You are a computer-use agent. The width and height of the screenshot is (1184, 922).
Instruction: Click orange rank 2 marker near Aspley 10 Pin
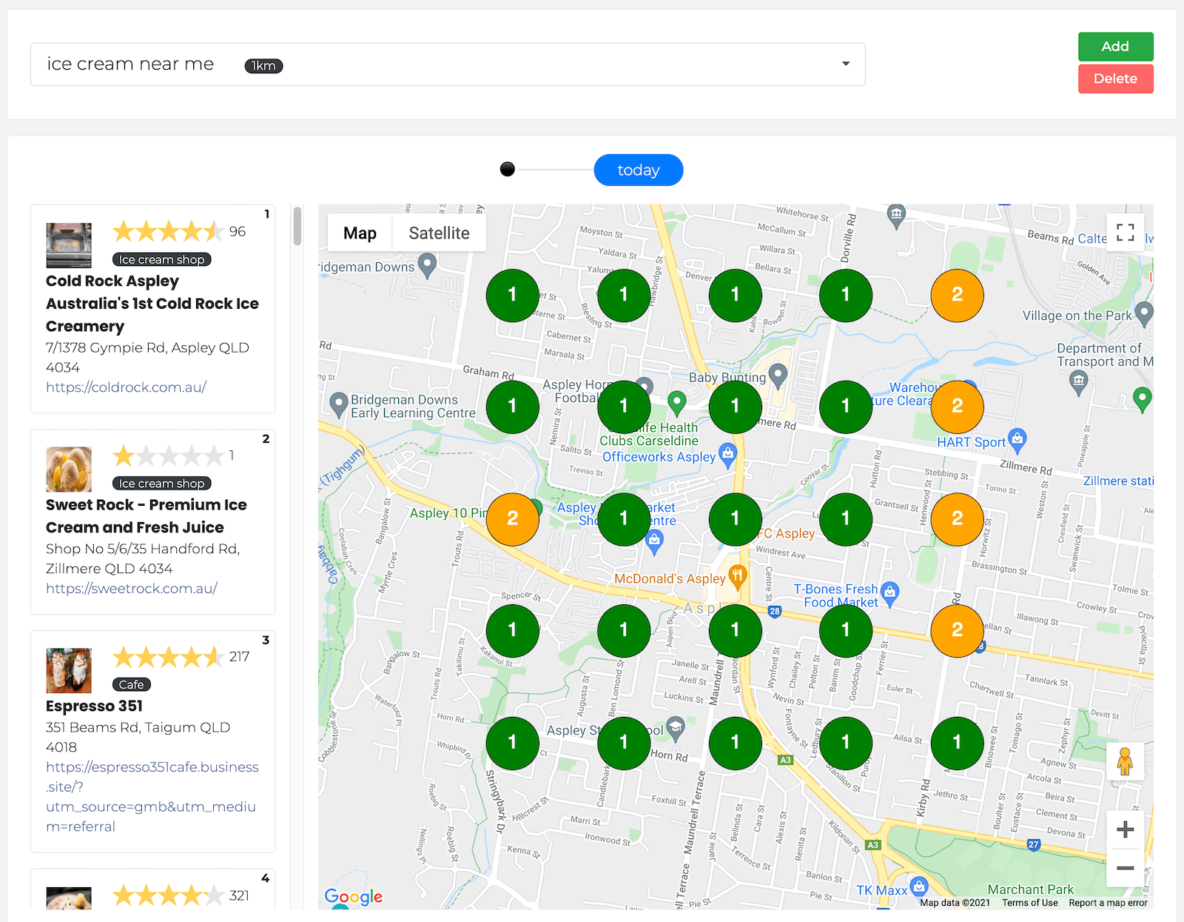tap(512, 519)
